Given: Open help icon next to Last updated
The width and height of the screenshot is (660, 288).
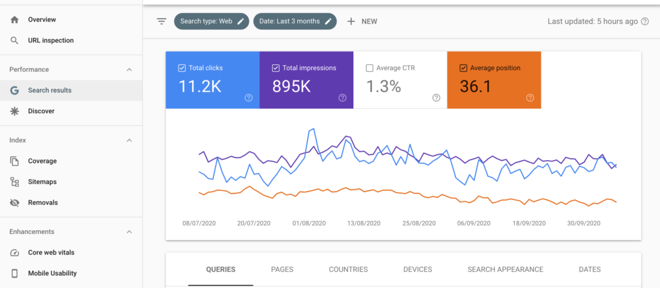Looking at the screenshot, I should pos(645,21).
